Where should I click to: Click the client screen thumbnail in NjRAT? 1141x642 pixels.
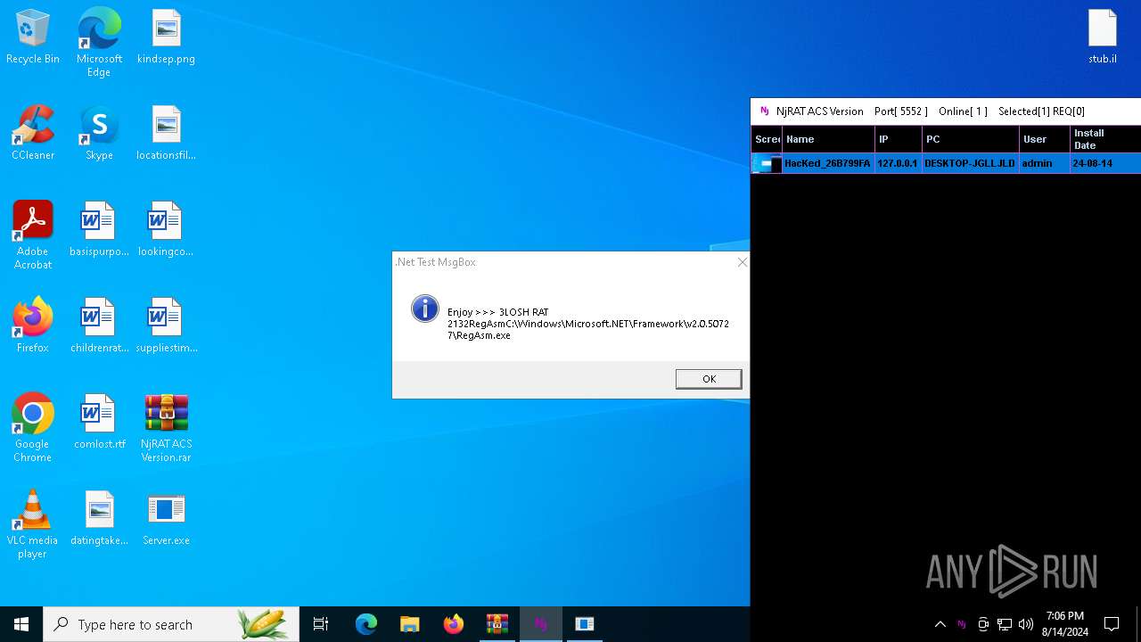tap(767, 164)
